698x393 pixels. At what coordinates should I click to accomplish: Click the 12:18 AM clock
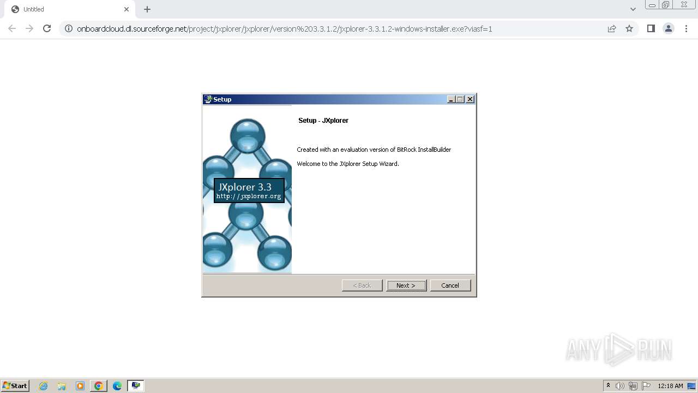click(x=670, y=386)
